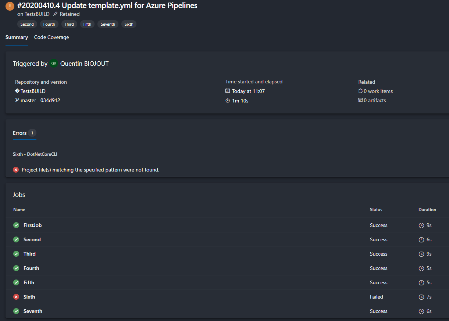Switch to the Code Coverage tab
The width and height of the screenshot is (449, 321).
51,37
